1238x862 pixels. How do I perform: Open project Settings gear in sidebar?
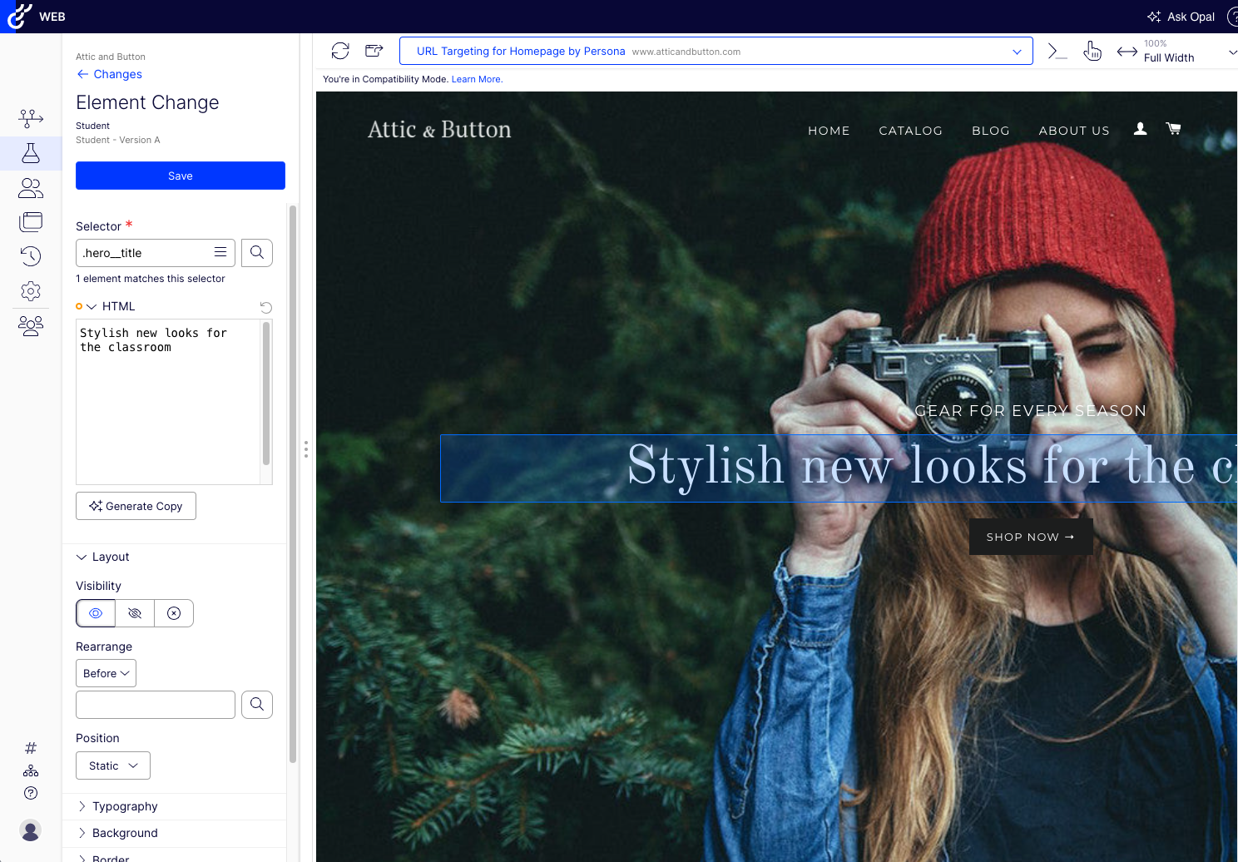point(31,290)
